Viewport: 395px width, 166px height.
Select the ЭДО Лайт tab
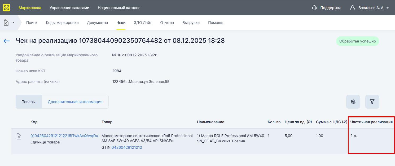point(143,23)
